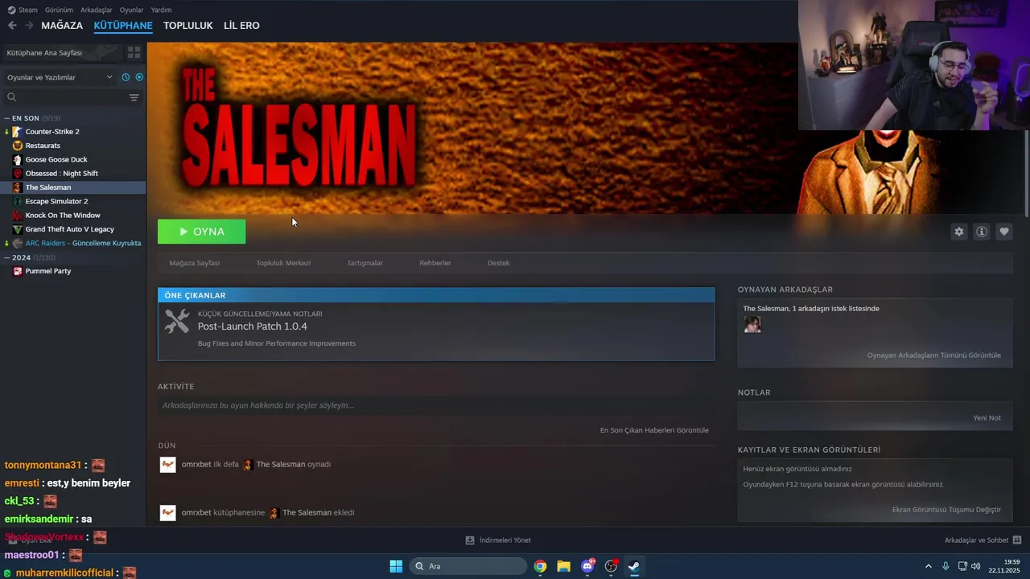Click the Counter-Strike 2 game icon
Screen dimensions: 1030x579
coord(18,131)
